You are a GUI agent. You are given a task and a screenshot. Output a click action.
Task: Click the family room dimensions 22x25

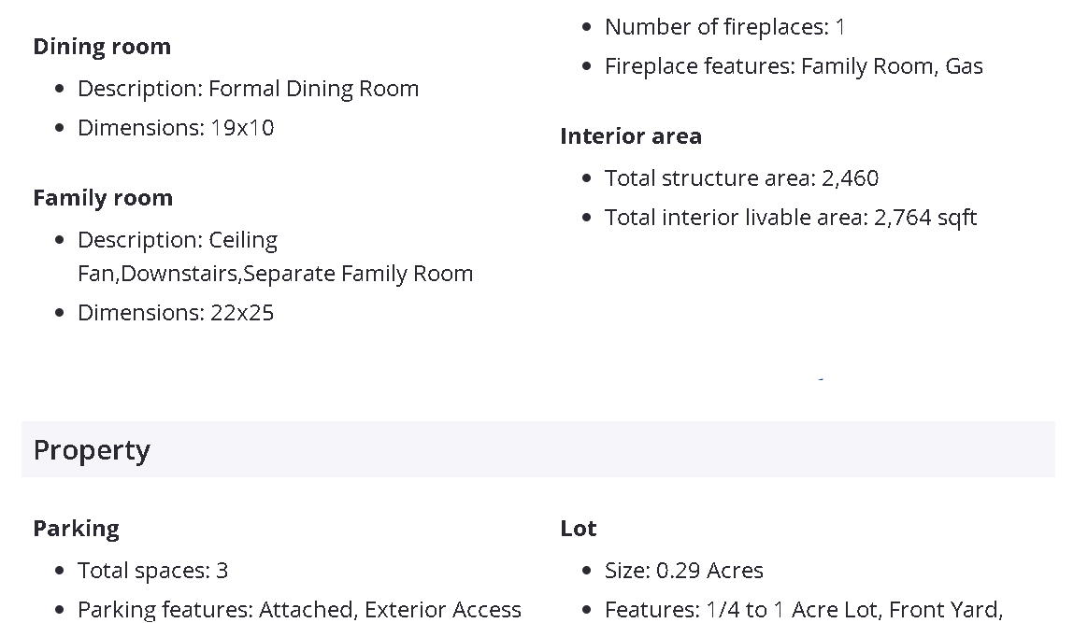click(242, 313)
